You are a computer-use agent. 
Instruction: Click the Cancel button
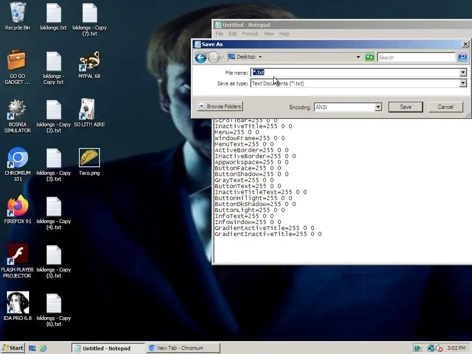446,107
